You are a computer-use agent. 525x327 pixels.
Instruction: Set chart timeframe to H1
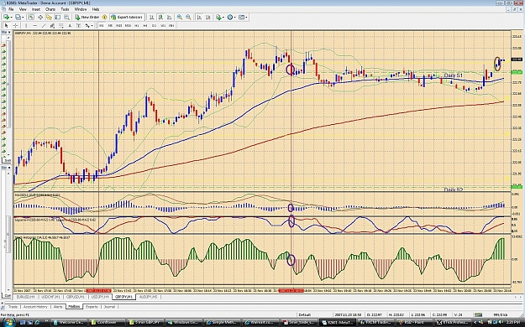coord(137,25)
